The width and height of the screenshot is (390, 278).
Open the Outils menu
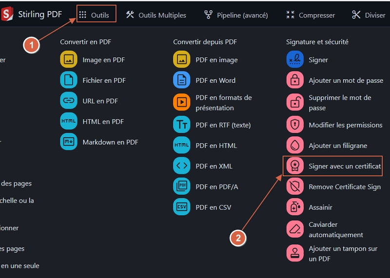(95, 15)
